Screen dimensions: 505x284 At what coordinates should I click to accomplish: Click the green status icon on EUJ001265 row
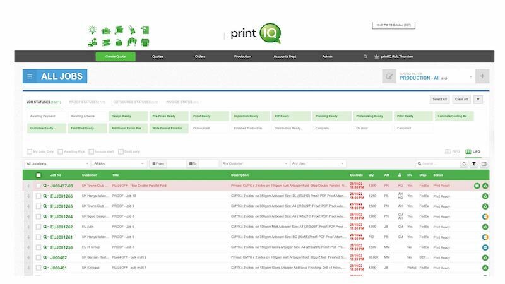(x=485, y=206)
